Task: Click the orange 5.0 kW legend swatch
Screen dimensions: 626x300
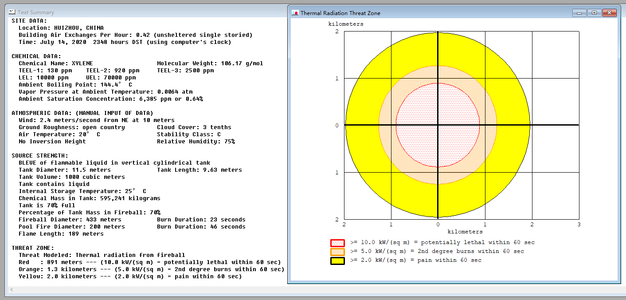Action: point(337,252)
